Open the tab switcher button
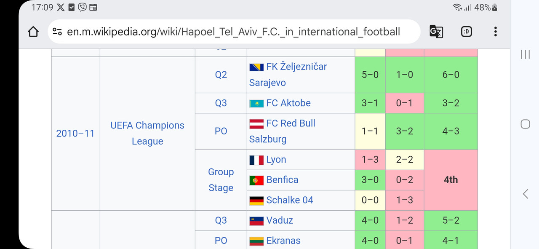 (x=466, y=32)
